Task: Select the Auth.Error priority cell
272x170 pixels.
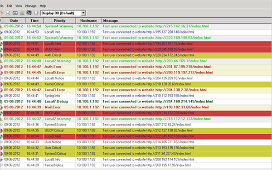Action: (x=59, y=67)
